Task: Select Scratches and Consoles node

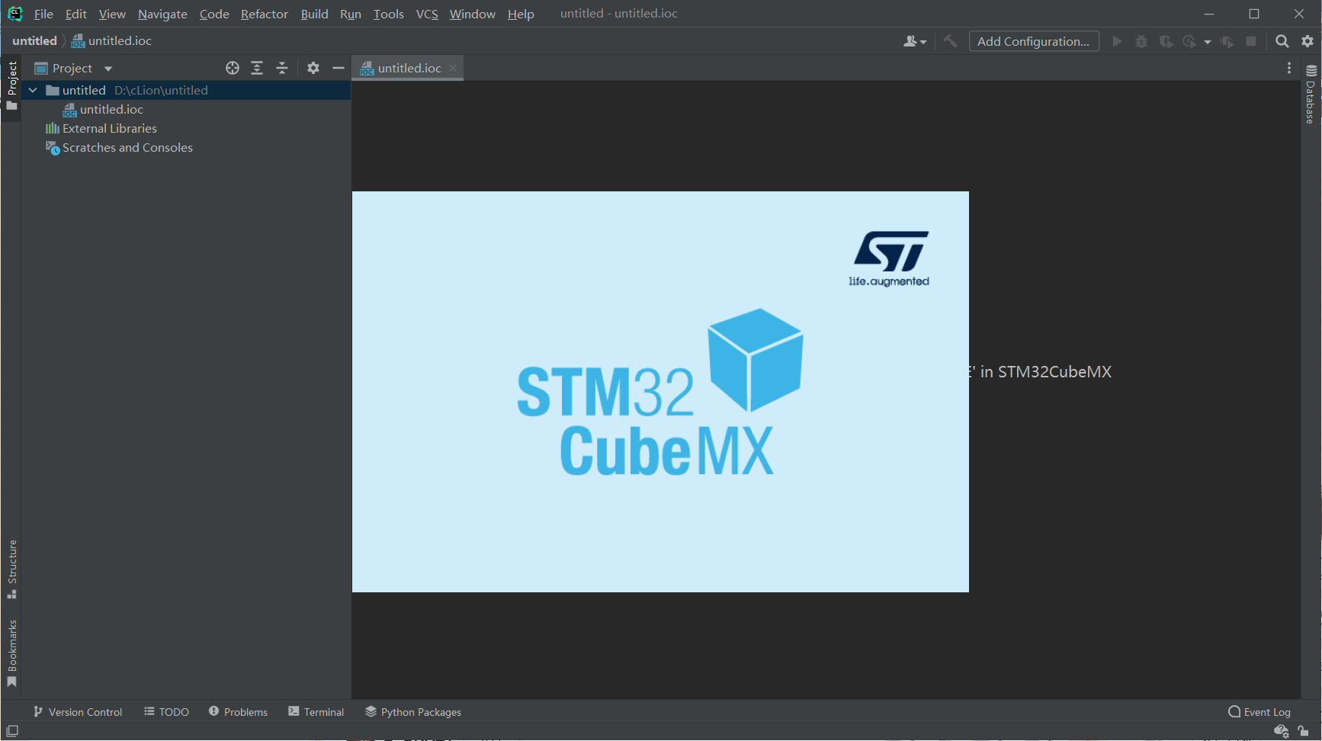Action: tap(127, 147)
